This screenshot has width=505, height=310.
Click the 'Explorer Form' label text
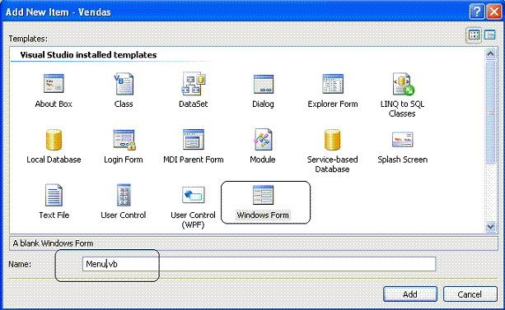[333, 104]
